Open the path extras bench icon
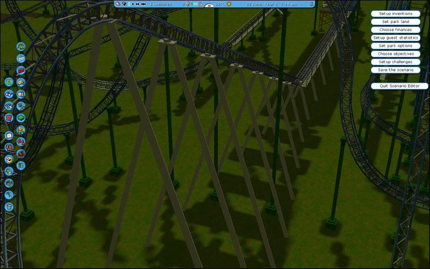The image size is (430, 269). pyautogui.click(x=21, y=82)
